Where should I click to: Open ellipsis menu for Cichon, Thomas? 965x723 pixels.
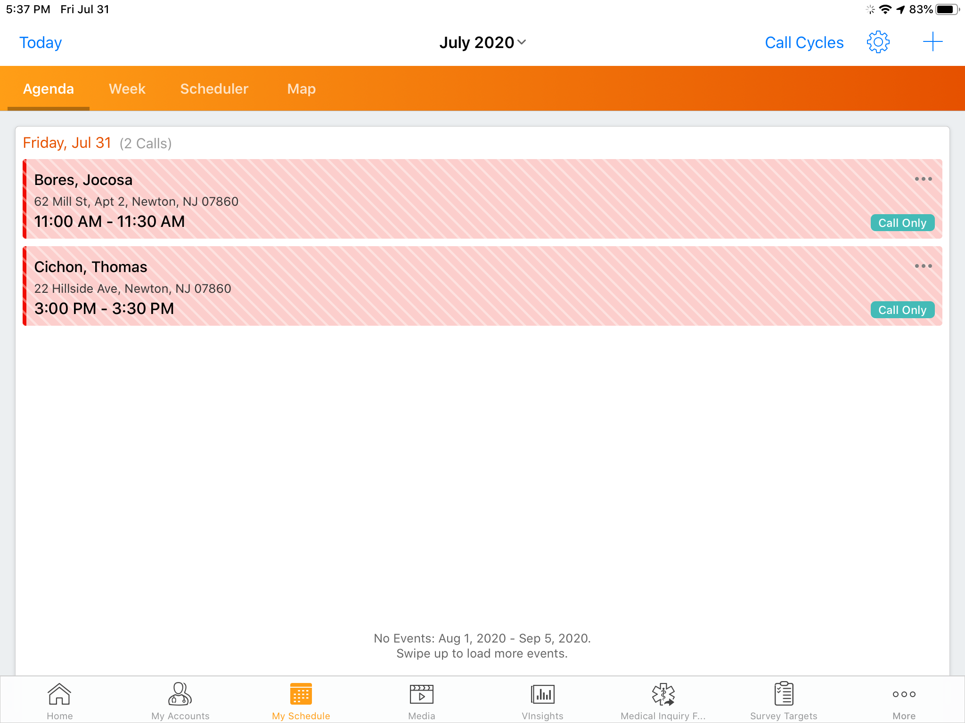click(x=923, y=266)
